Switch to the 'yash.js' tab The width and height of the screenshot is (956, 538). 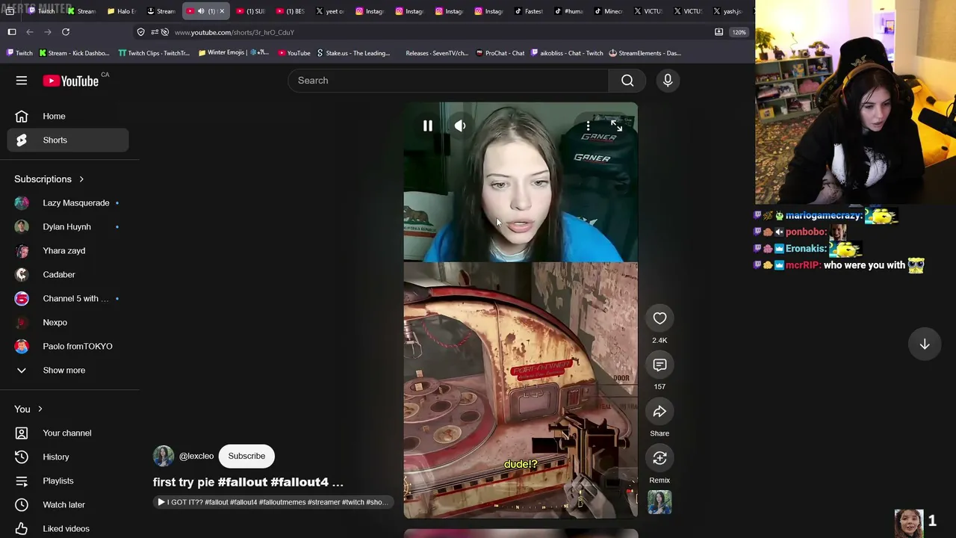tap(728, 11)
